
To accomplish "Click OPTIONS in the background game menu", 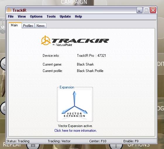I will 139,145.
